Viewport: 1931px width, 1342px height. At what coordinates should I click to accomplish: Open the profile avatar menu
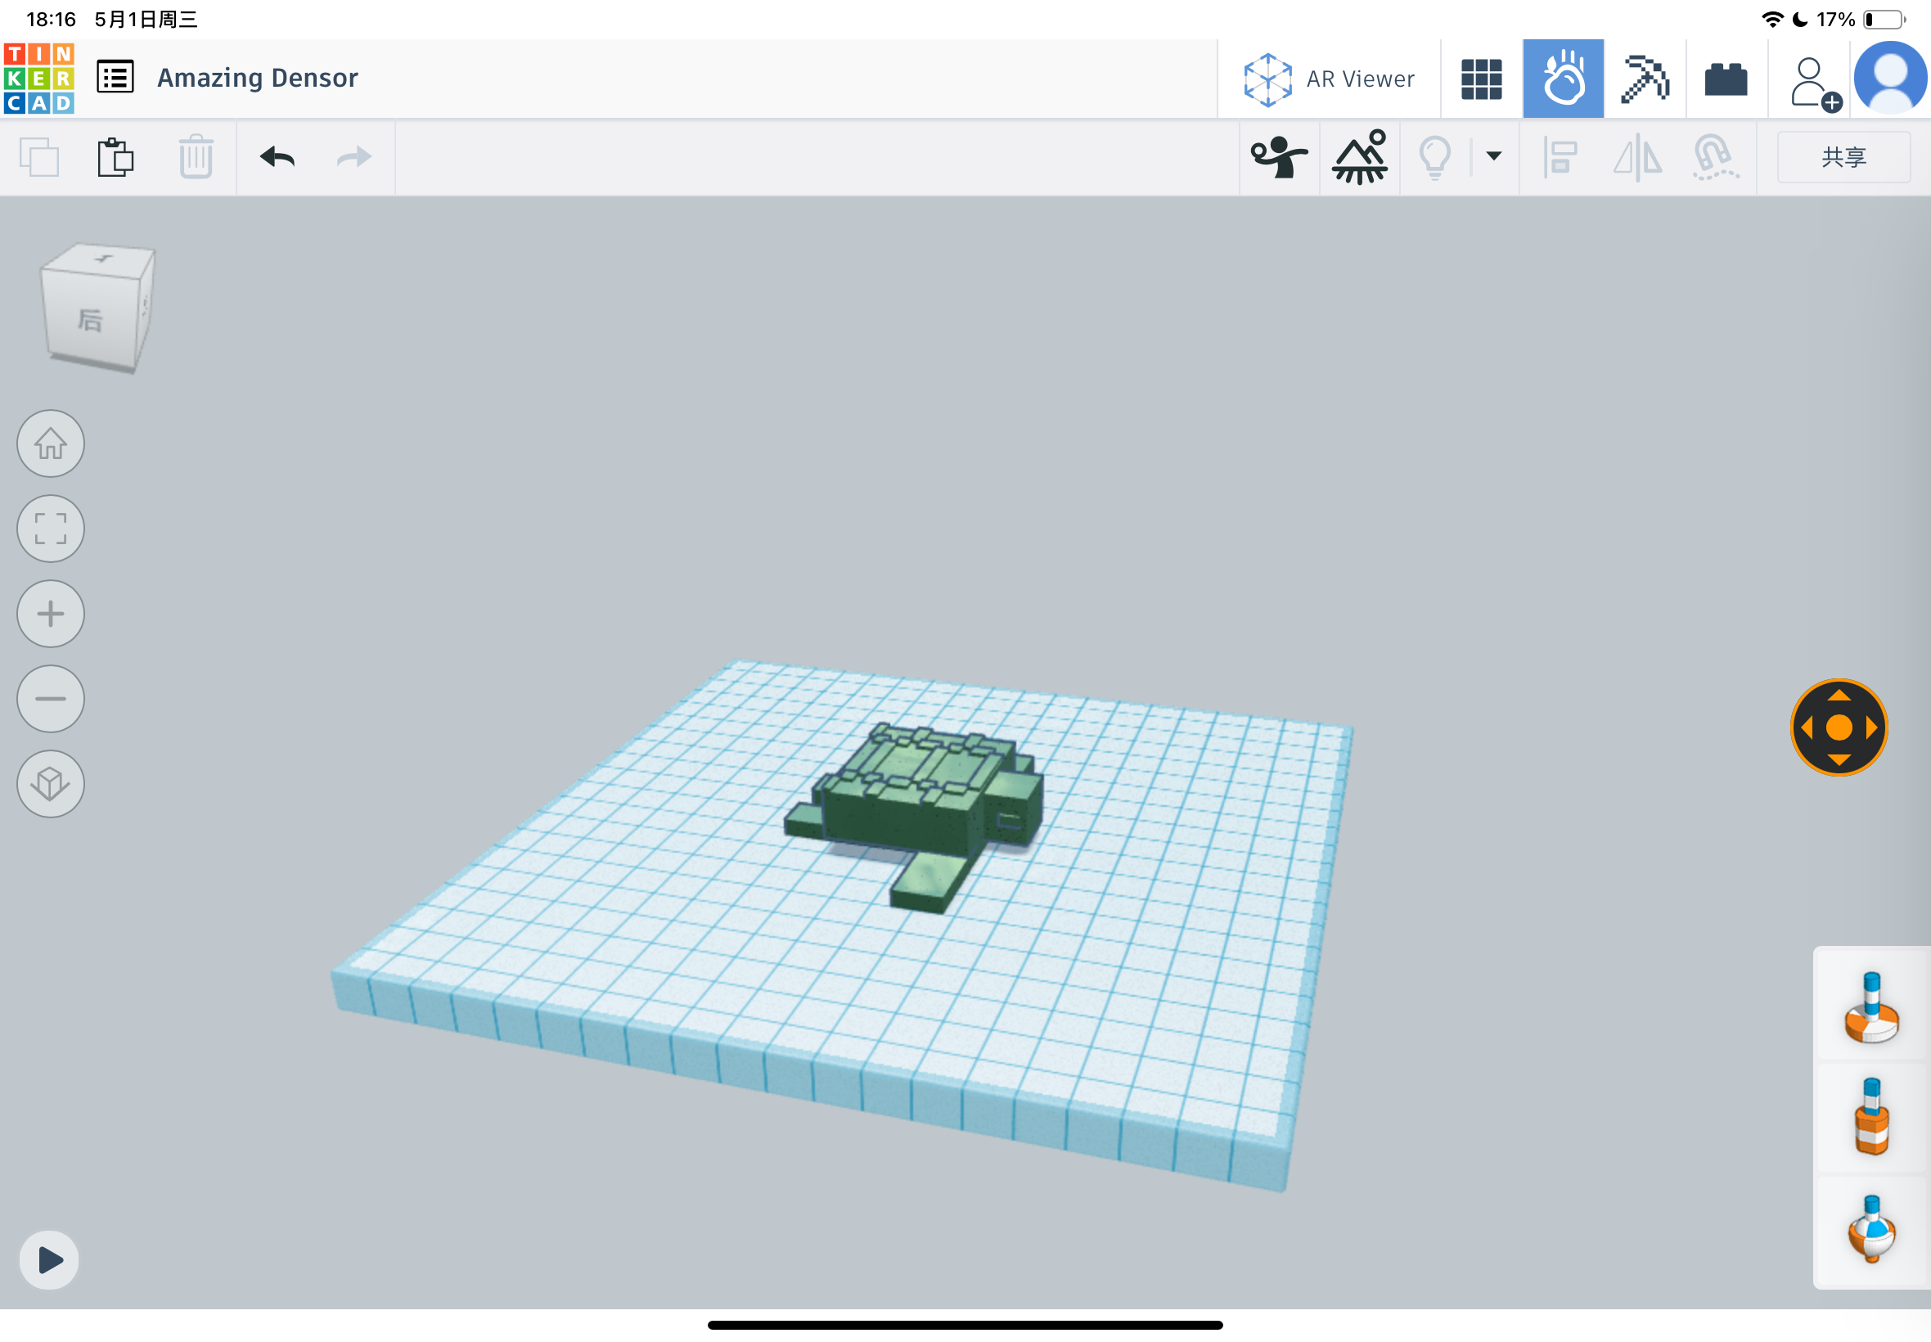coord(1888,78)
